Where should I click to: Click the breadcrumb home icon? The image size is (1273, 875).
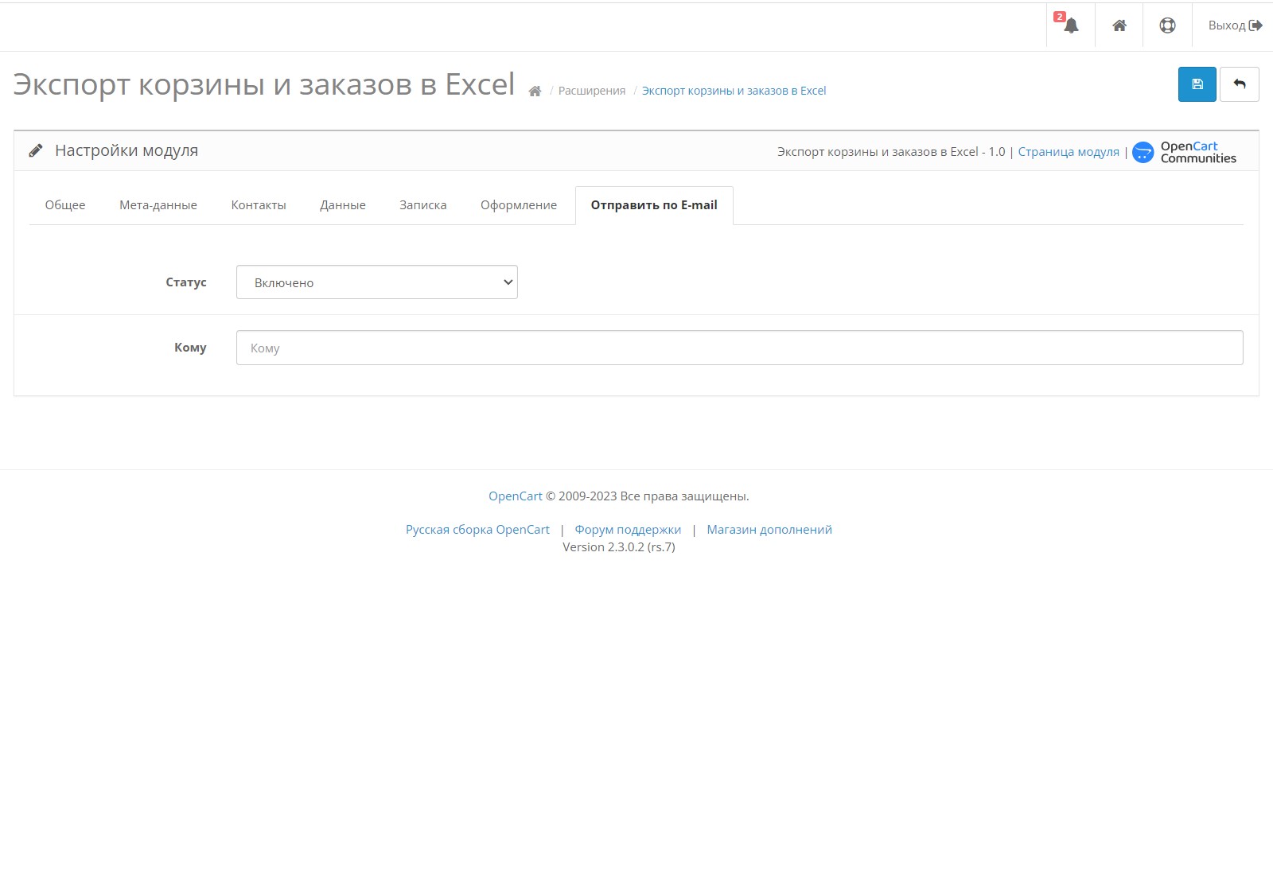point(535,91)
